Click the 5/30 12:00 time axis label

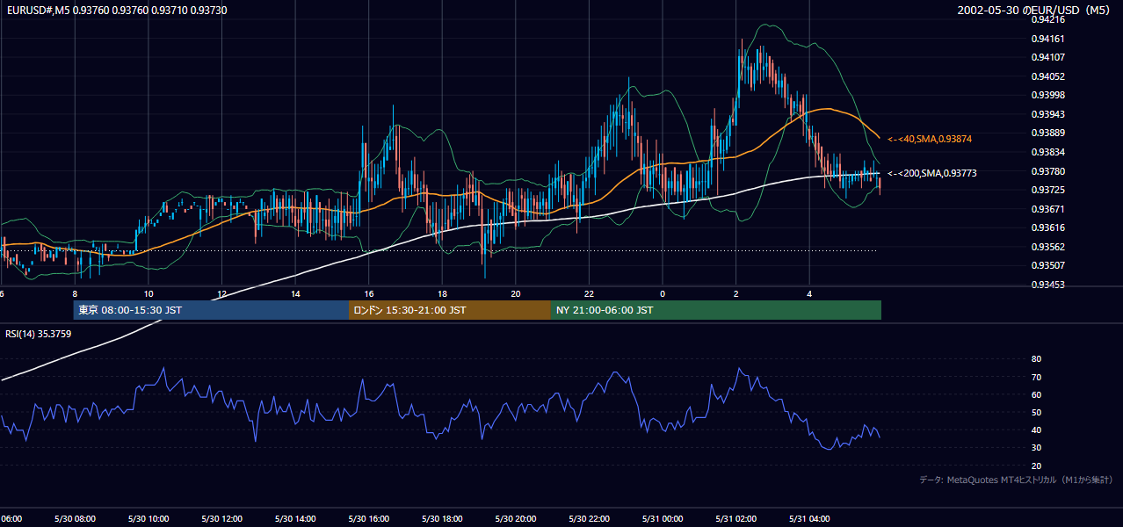221,519
